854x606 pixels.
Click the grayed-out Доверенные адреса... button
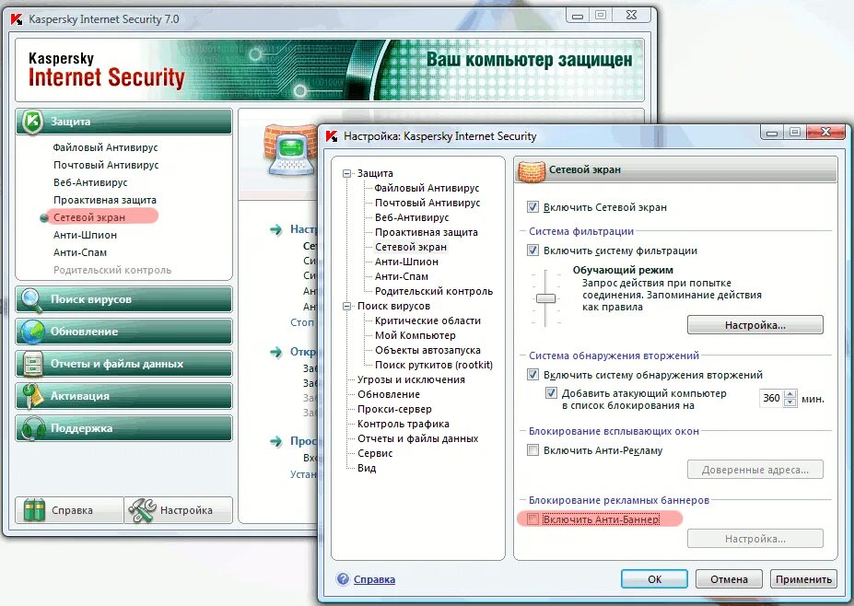[755, 470]
